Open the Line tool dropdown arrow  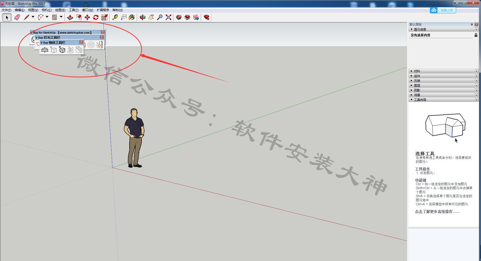(x=33, y=17)
